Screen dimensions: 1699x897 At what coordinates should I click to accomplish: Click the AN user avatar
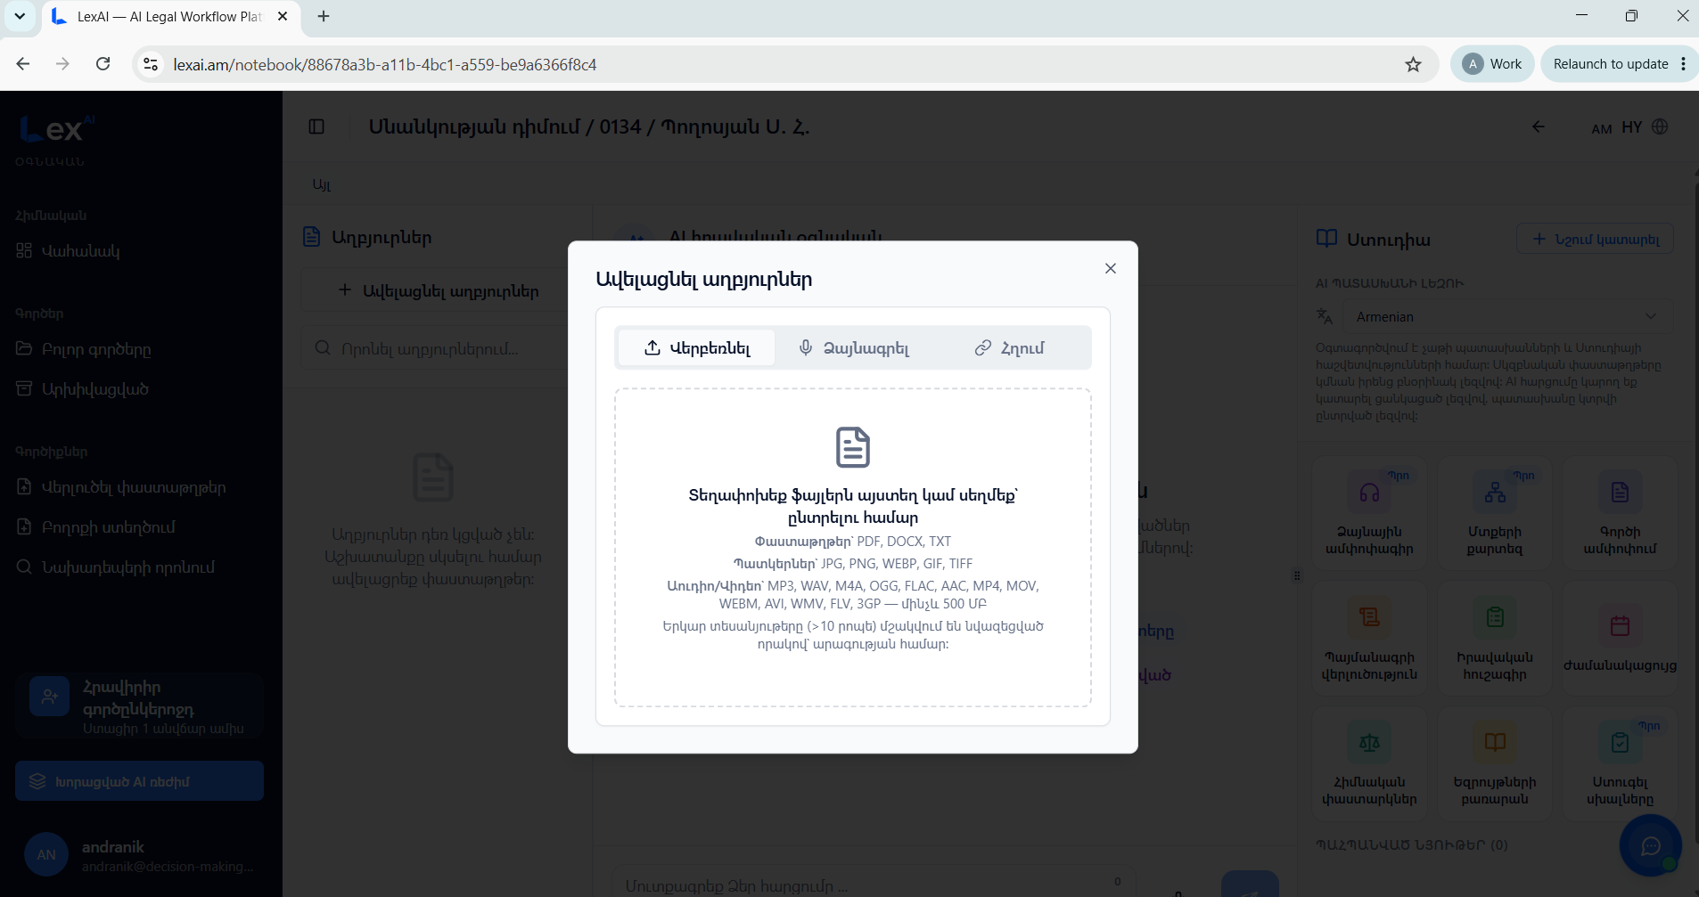pyautogui.click(x=46, y=855)
